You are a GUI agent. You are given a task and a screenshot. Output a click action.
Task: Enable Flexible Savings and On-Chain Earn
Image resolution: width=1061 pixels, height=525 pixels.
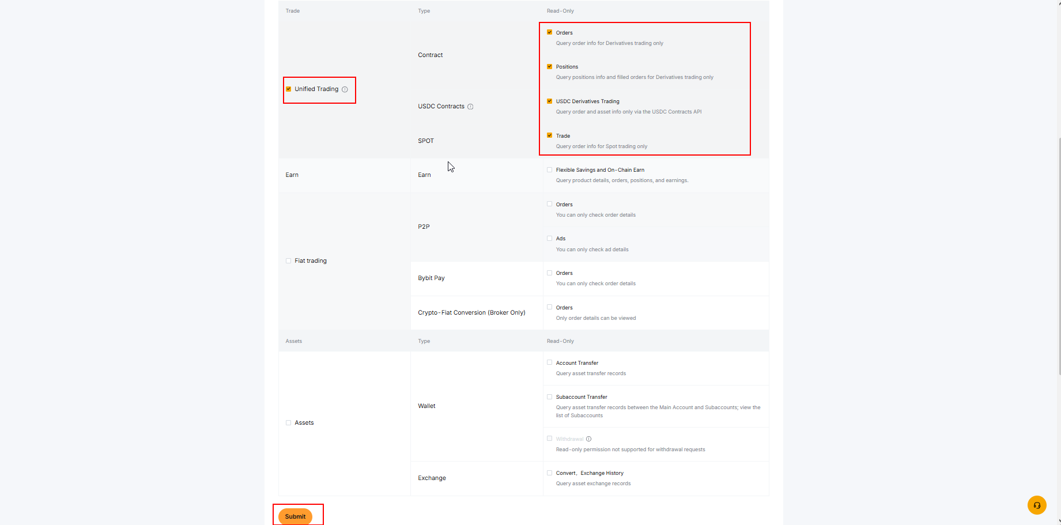tap(550, 169)
